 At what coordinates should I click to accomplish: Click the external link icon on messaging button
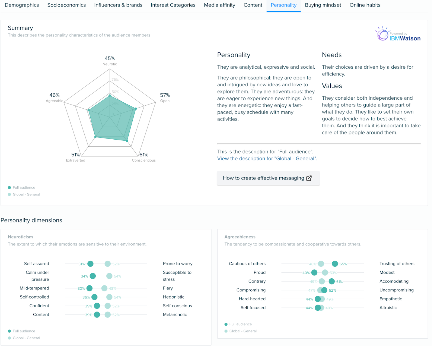pyautogui.click(x=309, y=178)
